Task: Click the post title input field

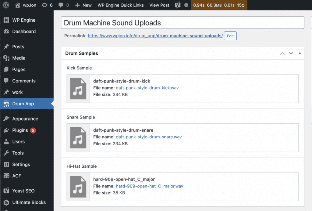Action: [183, 23]
